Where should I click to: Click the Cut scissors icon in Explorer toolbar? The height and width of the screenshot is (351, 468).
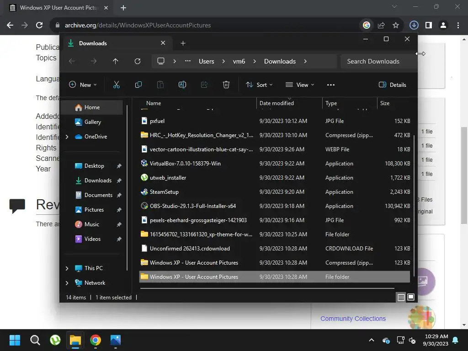pos(117,85)
